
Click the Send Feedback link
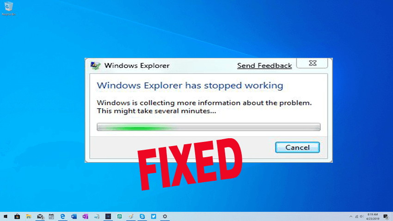pos(264,66)
